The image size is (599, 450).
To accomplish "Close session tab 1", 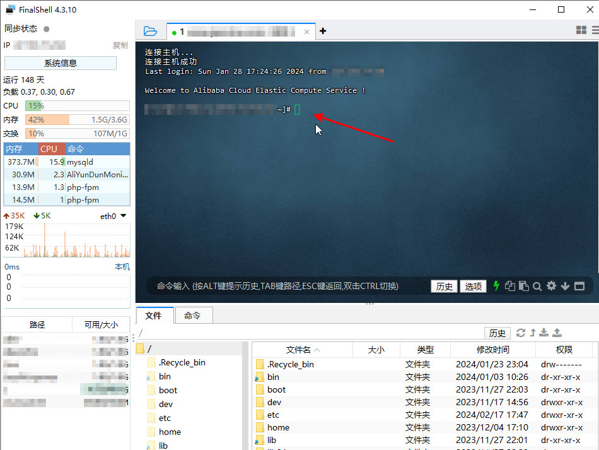I will (x=306, y=32).
